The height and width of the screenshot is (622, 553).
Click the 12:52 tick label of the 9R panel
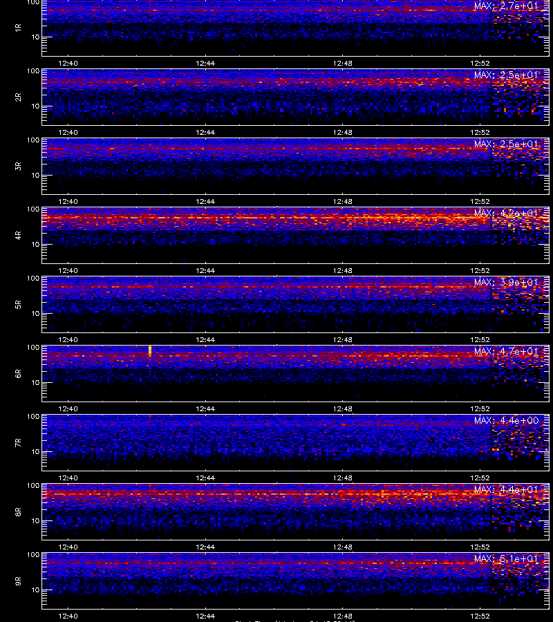(x=480, y=616)
